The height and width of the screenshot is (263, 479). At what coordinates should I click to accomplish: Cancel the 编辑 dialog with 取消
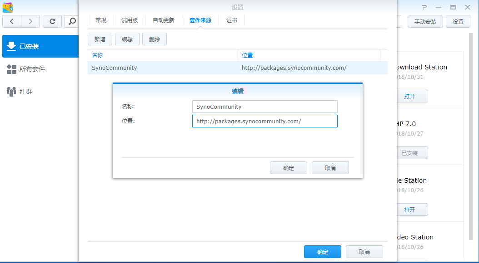pyautogui.click(x=330, y=168)
